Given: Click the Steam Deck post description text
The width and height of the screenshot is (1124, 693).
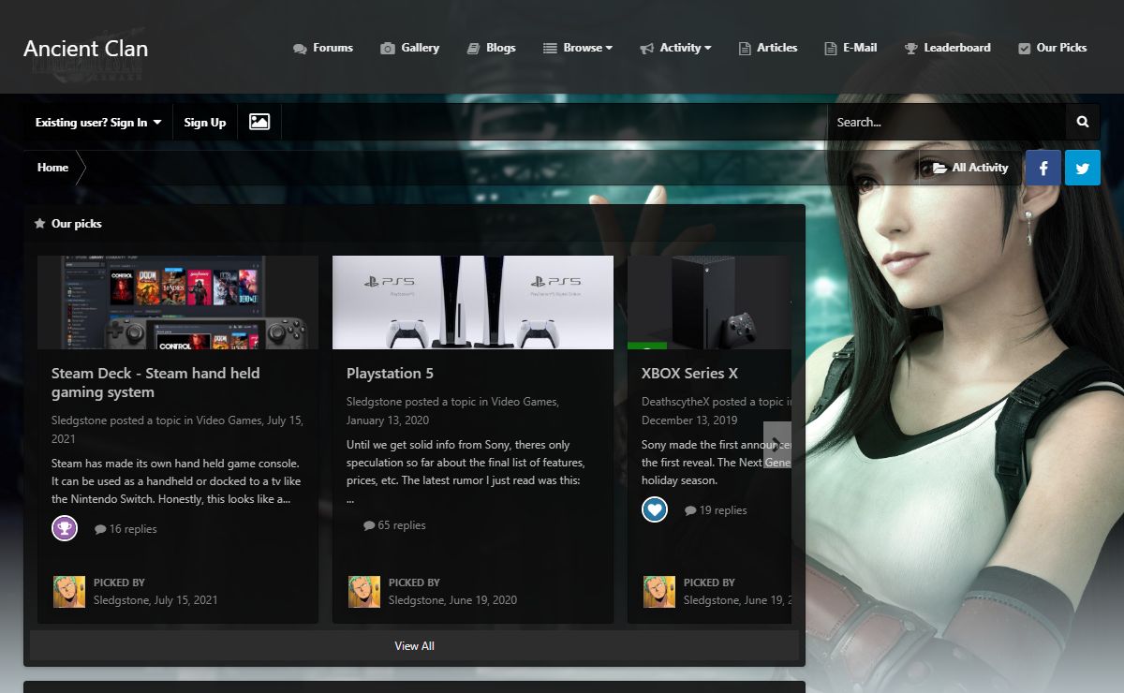Looking at the screenshot, I should pos(175,481).
